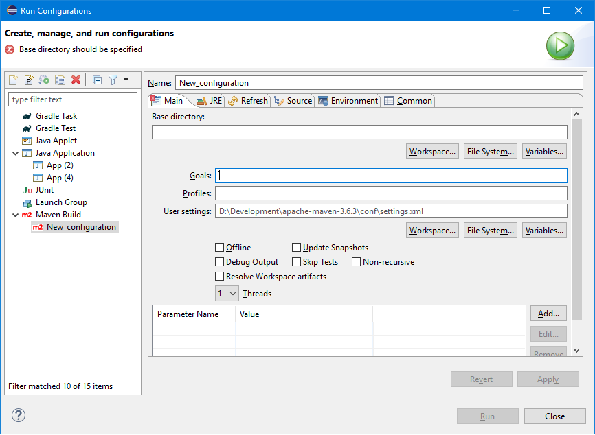Click the type filter text box

tap(72, 99)
